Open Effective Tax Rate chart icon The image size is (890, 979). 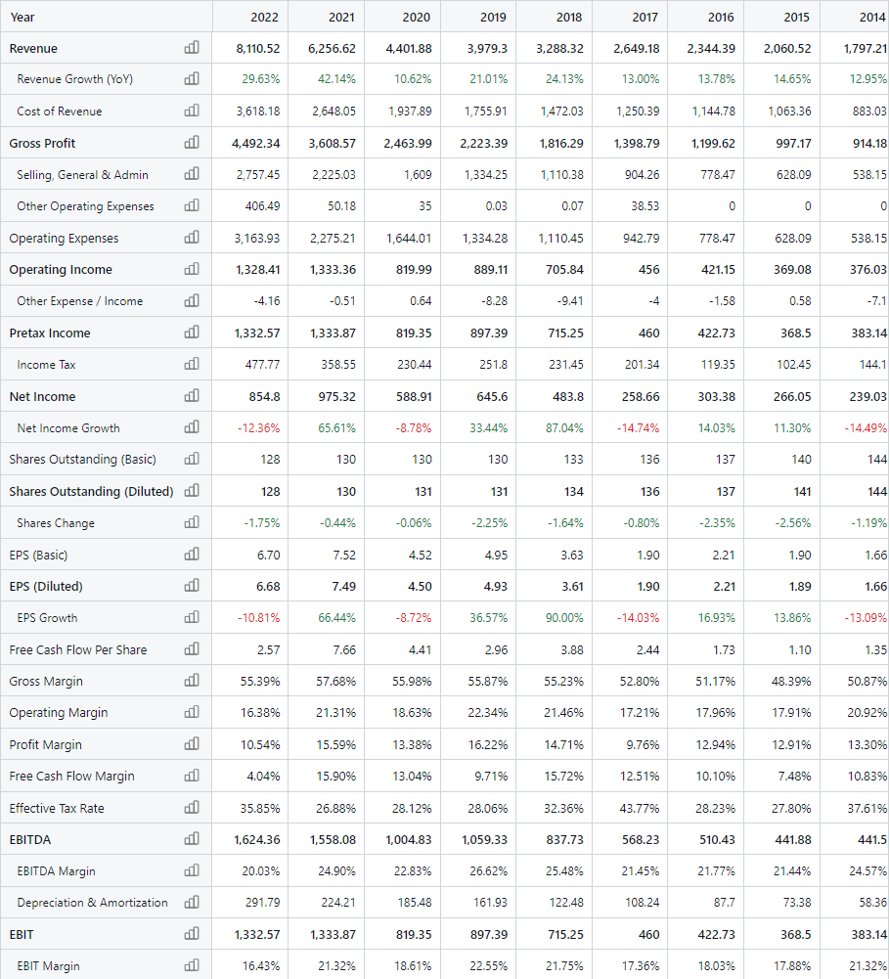[192, 807]
